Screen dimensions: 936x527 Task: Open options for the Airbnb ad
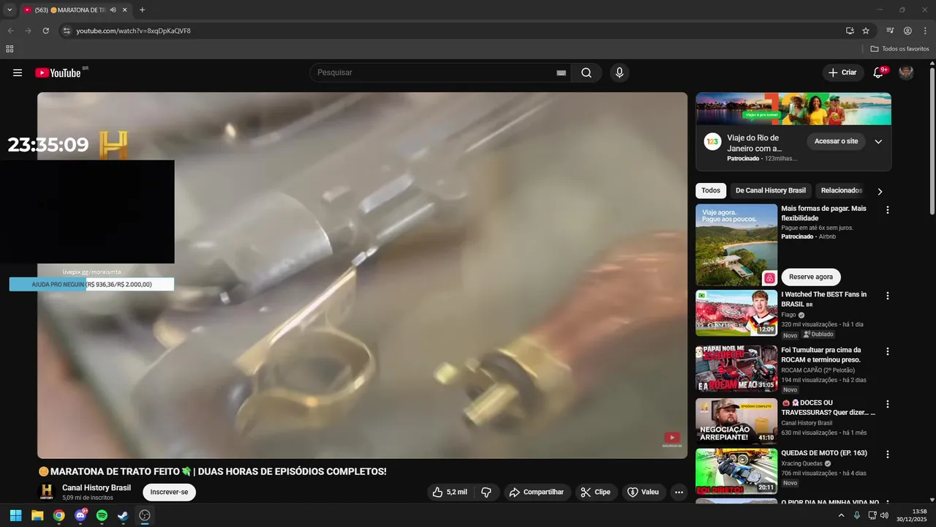click(x=888, y=210)
